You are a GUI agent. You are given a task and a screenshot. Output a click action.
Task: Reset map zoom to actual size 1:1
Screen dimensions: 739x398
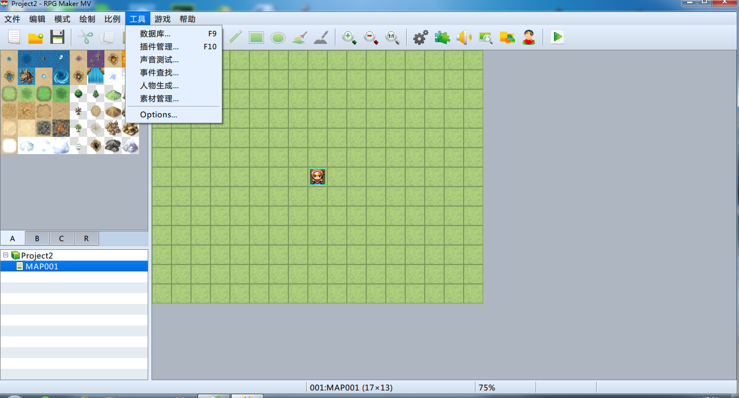click(x=393, y=37)
